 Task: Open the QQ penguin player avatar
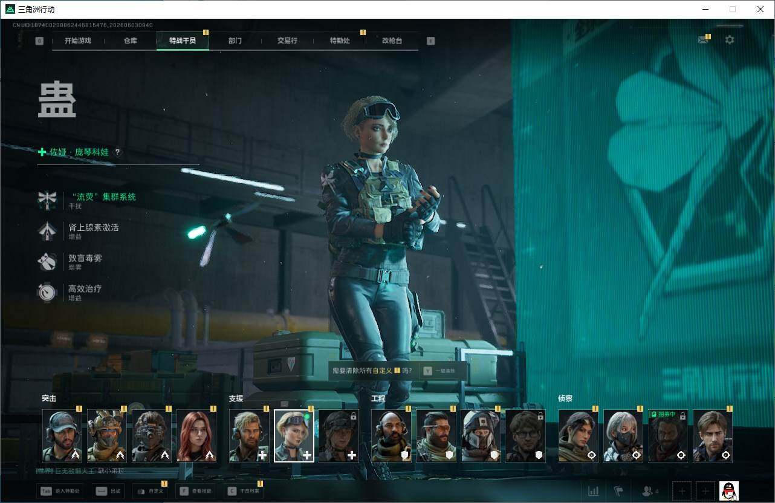(x=729, y=491)
